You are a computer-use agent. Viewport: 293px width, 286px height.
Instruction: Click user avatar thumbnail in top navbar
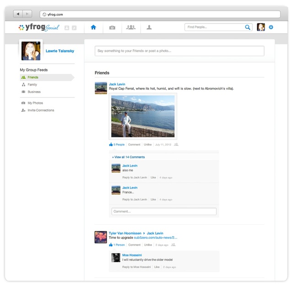[x=261, y=27]
